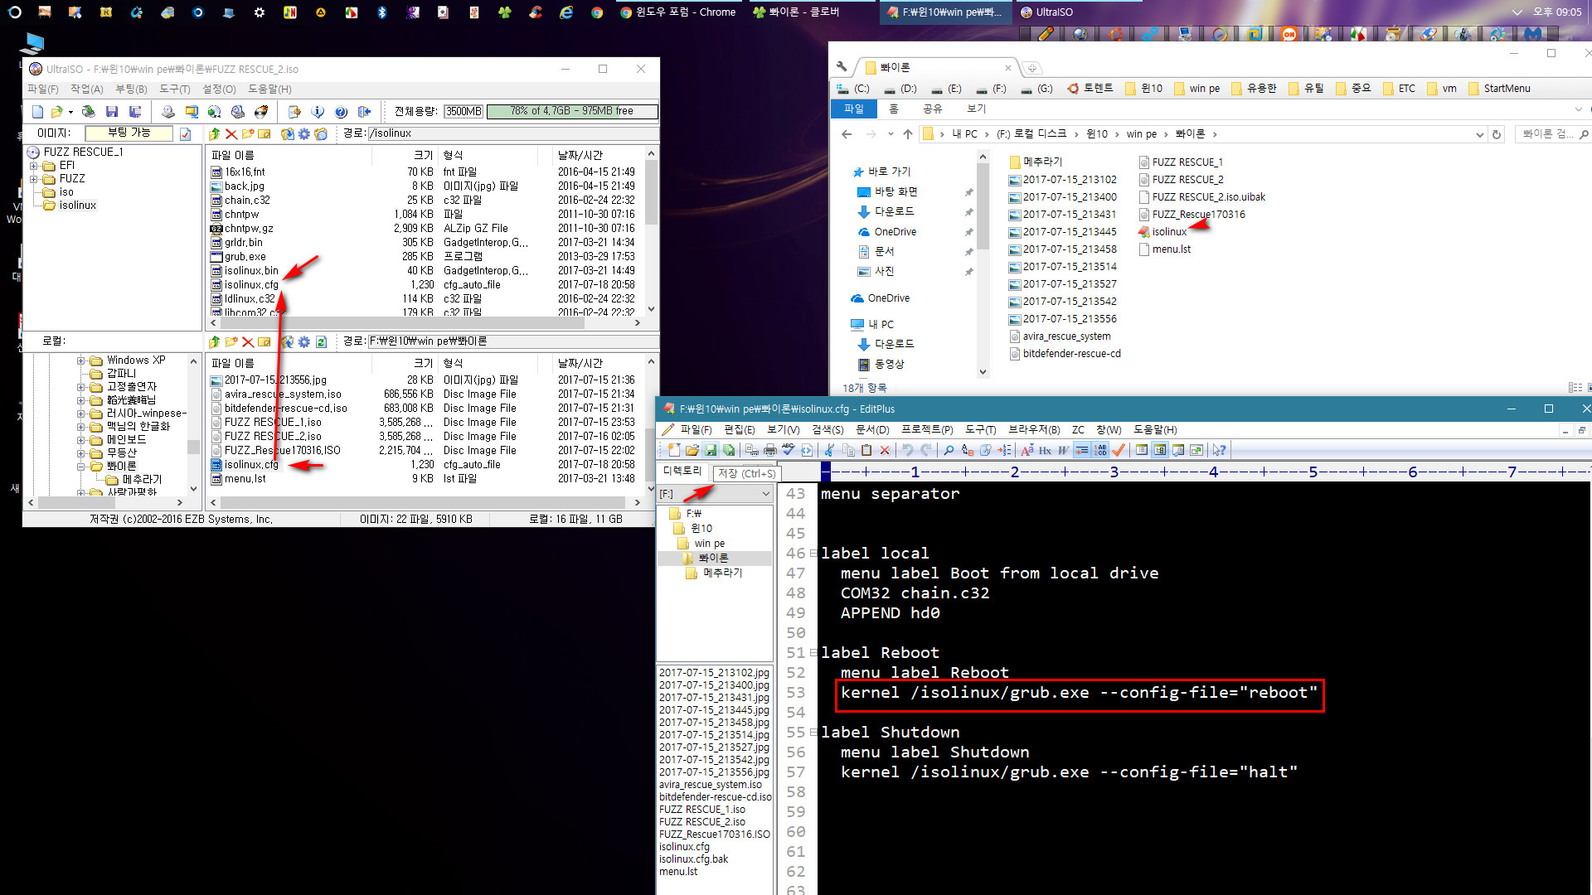Image resolution: width=1592 pixels, height=895 pixels.
Task: Click the Burn CD image icon in UltraISO
Action: (x=261, y=112)
